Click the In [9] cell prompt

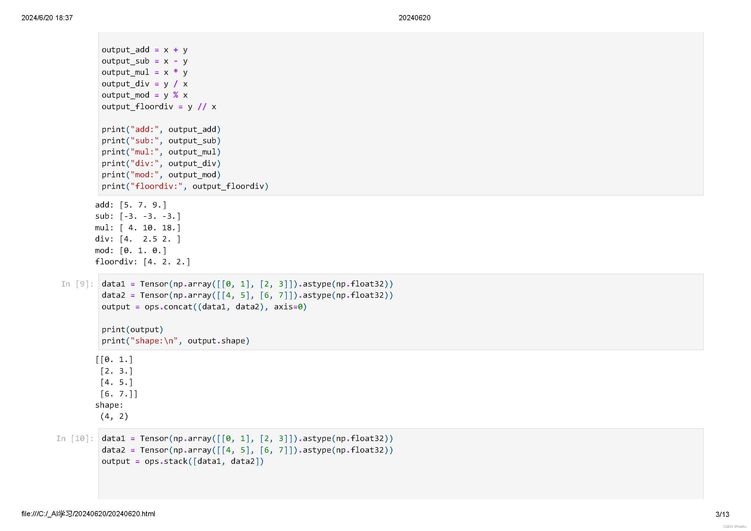tap(77, 284)
